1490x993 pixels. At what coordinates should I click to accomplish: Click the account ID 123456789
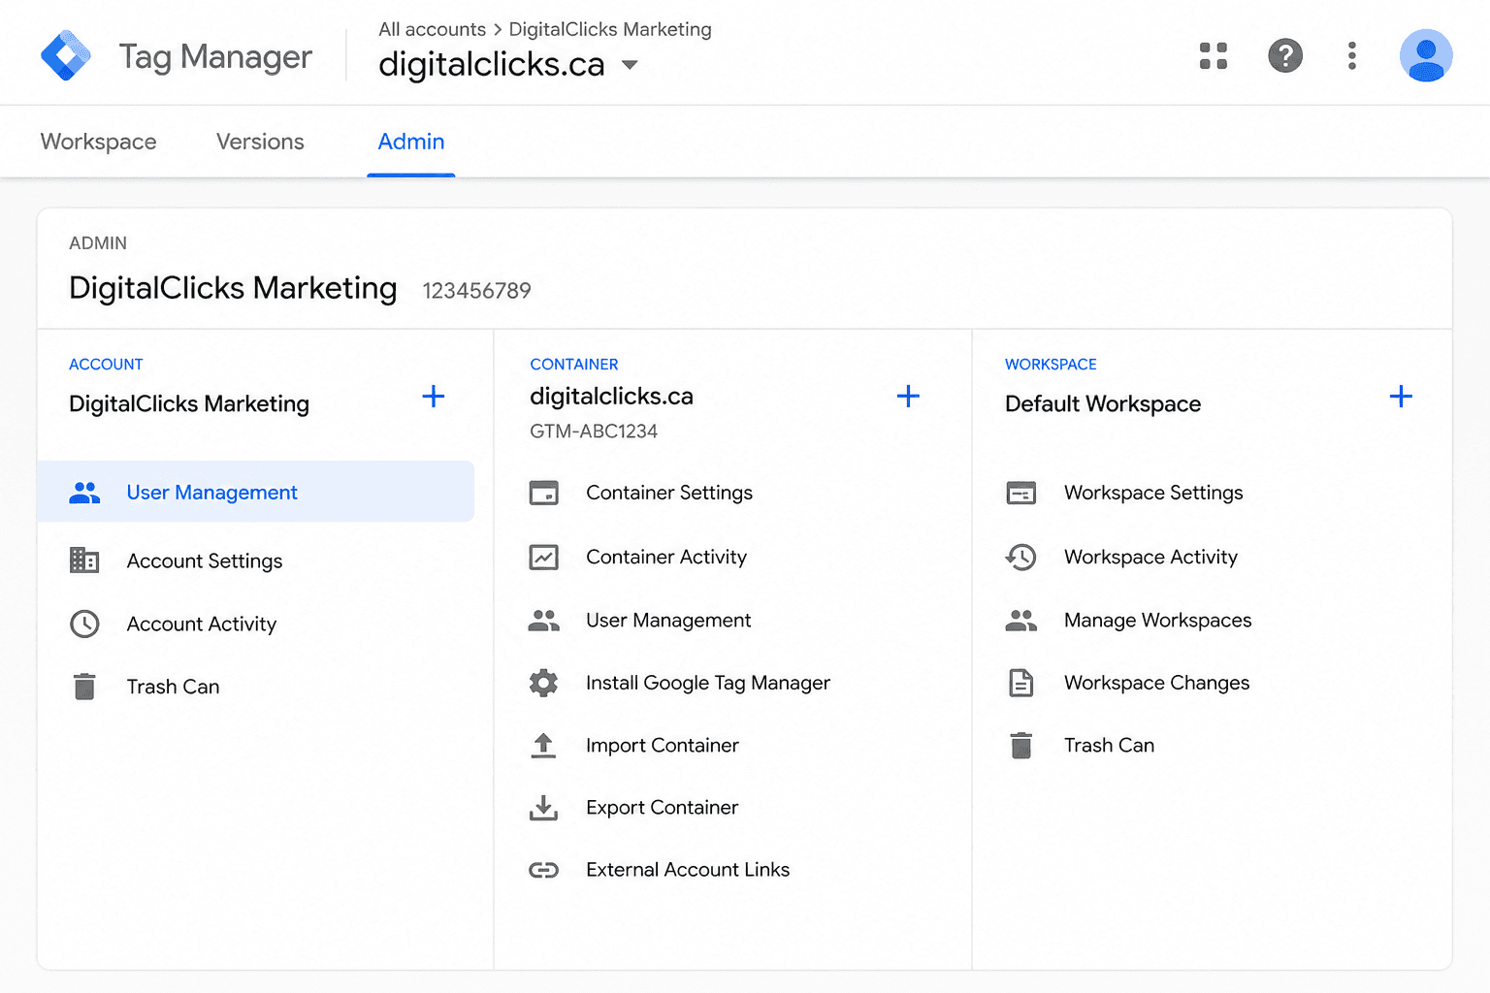click(x=476, y=290)
